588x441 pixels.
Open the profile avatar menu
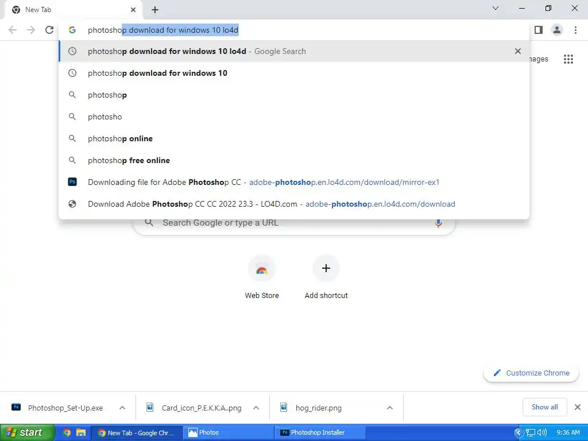557,30
